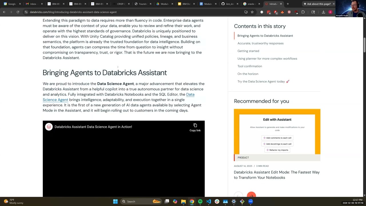Switch to the oracle search tab

click(251, 4)
